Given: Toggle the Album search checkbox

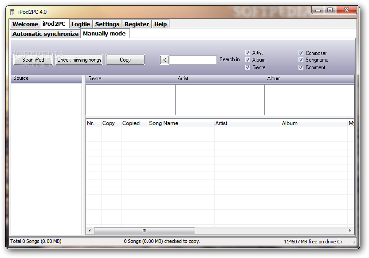Looking at the screenshot, I should click(x=247, y=60).
